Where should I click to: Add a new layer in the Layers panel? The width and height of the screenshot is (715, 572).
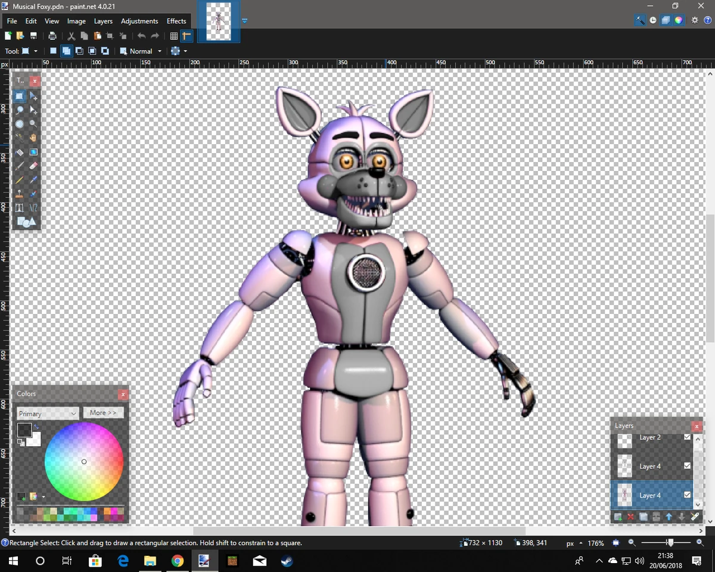pos(618,517)
